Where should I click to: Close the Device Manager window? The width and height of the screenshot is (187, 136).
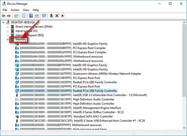[181, 4]
